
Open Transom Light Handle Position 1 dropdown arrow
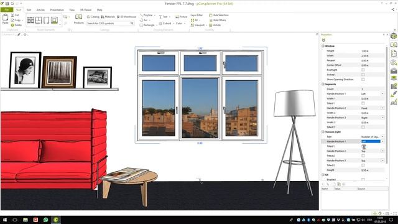382,141
